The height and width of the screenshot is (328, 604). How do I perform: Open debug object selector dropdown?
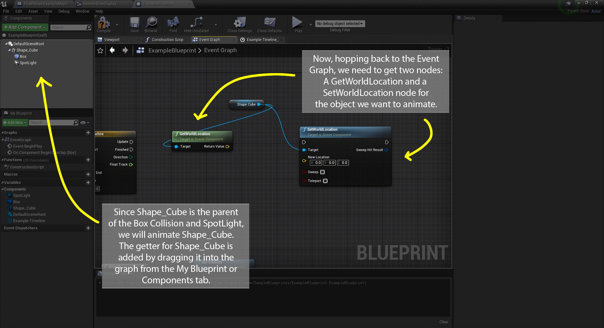pyautogui.click(x=340, y=24)
